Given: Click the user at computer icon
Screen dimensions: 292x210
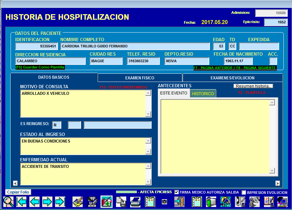Looking at the screenshot, I should pos(282,202).
